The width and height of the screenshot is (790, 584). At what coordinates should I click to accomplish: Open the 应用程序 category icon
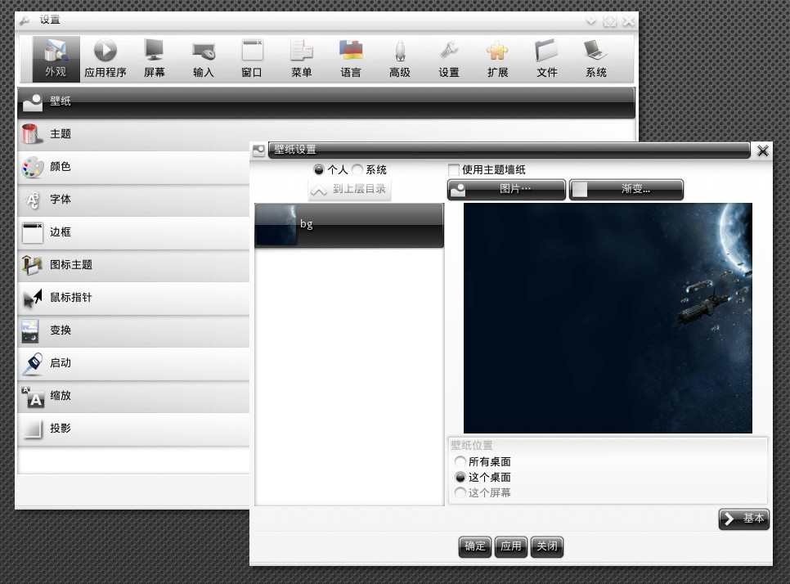coord(105,58)
